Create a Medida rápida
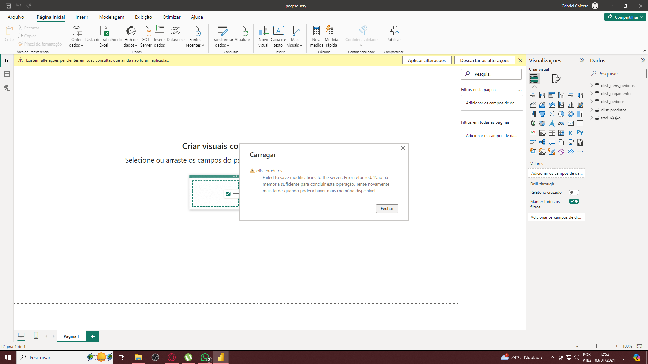 (331, 36)
